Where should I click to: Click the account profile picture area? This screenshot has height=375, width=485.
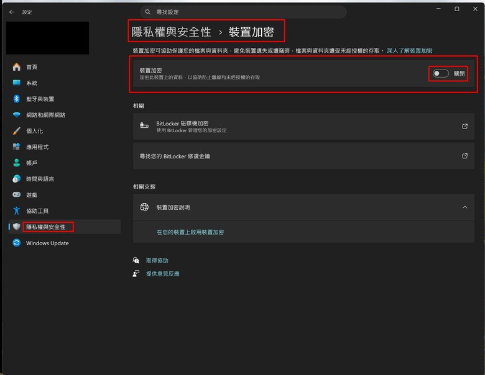point(48,38)
